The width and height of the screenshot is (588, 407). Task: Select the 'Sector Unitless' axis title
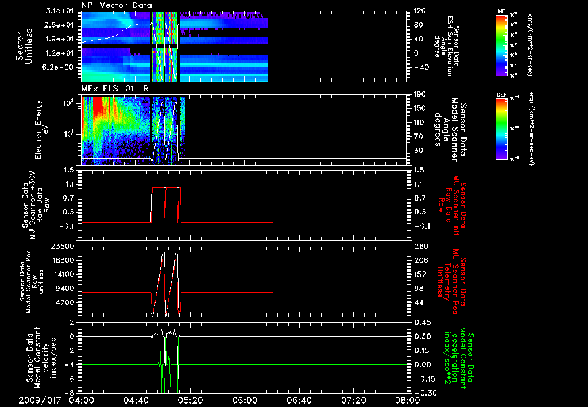24,47
